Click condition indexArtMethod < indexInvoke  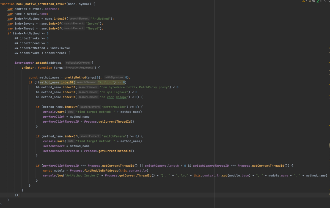coord(45,48)
